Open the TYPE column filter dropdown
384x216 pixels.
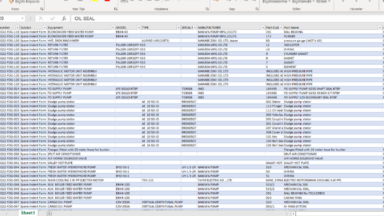pos(178,28)
